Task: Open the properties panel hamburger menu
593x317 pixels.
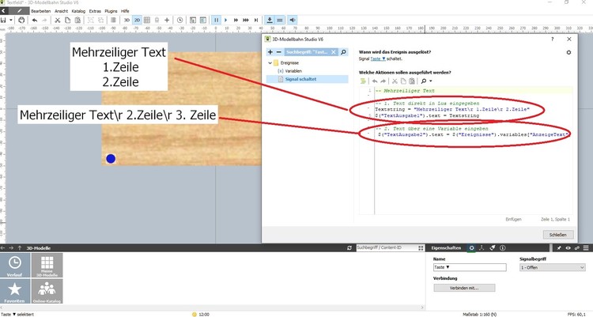Action: tap(585, 247)
